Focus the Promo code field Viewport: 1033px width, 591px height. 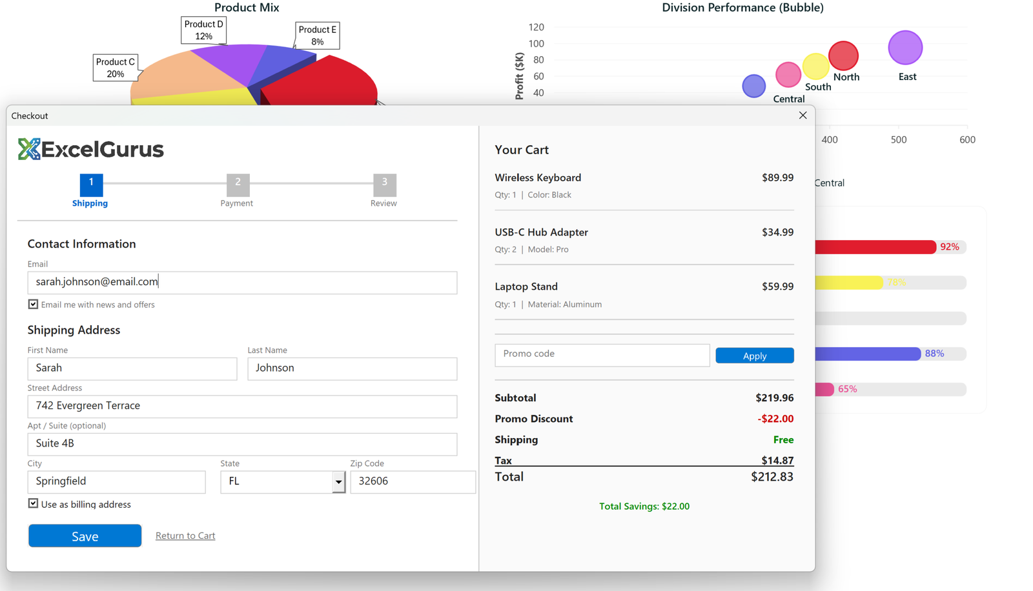[x=602, y=355]
